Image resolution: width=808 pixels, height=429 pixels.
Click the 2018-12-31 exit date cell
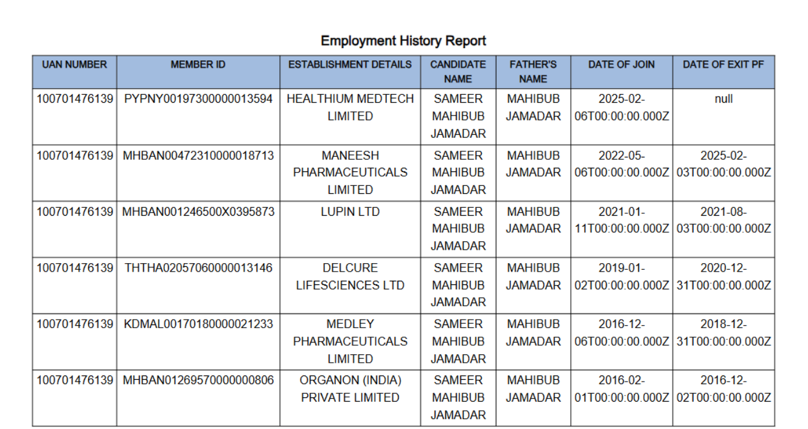[x=723, y=332]
